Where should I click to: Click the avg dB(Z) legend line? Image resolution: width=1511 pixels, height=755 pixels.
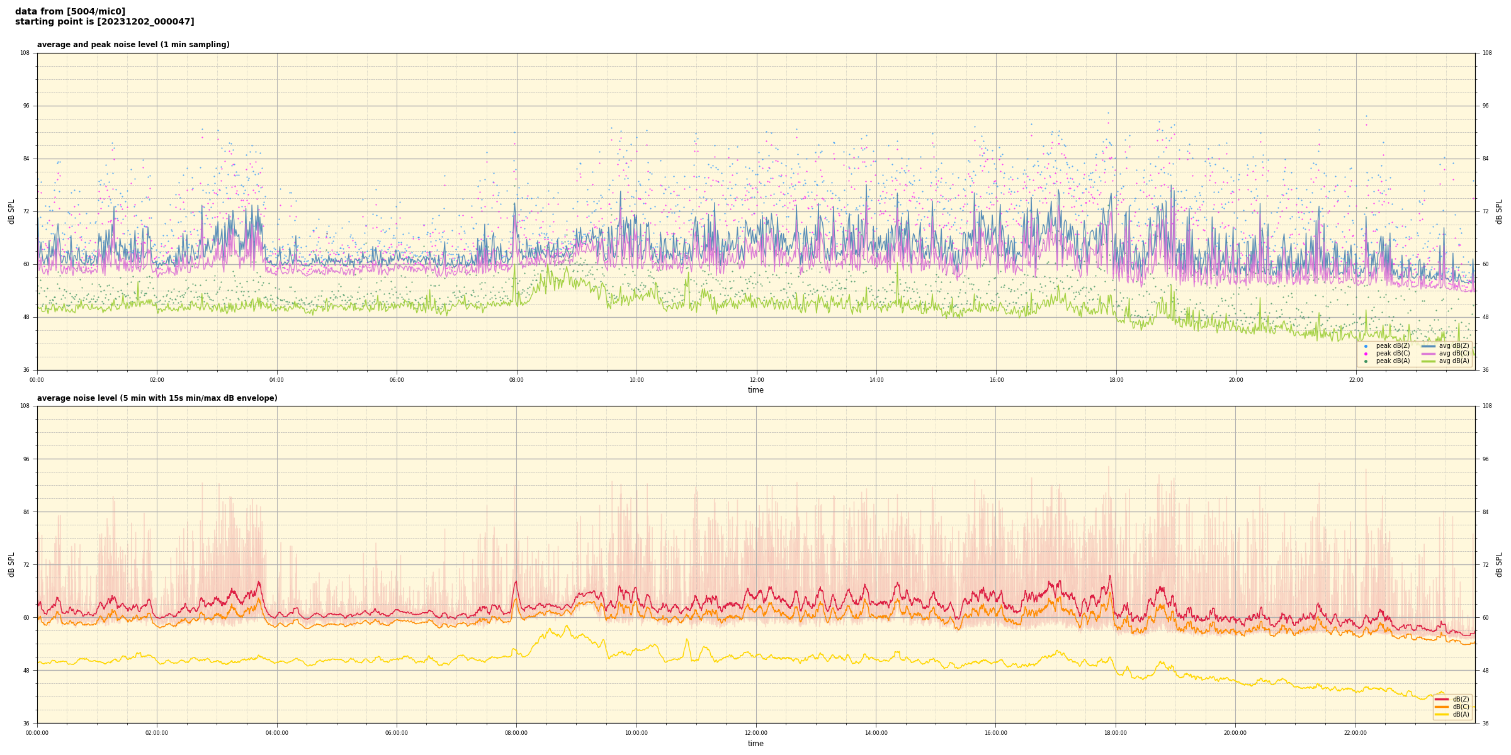[x=1429, y=346]
